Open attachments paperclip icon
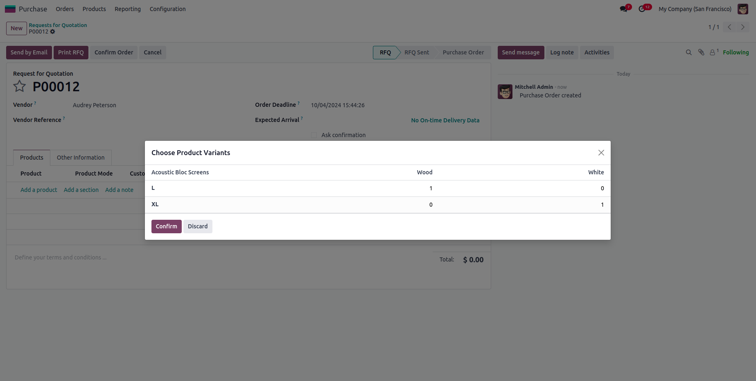756x381 pixels. click(x=701, y=52)
